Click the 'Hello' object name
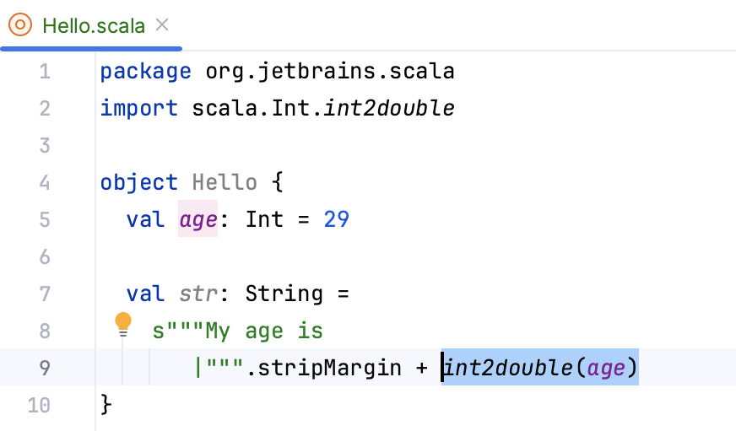 [x=225, y=183]
